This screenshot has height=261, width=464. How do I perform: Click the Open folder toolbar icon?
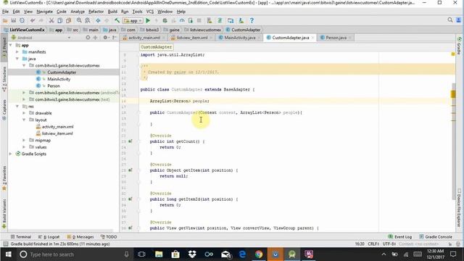pos(5,21)
